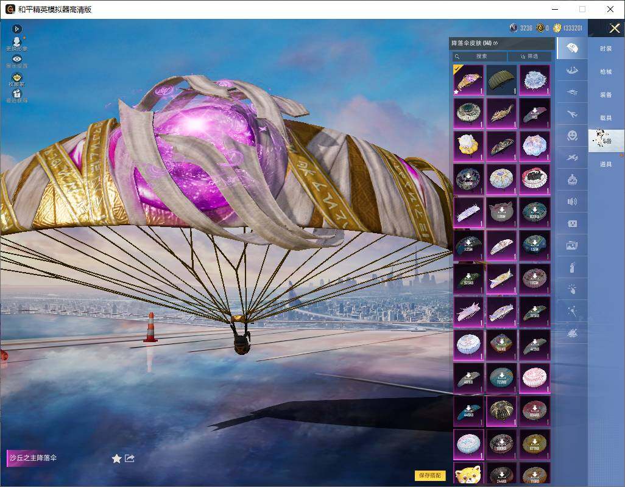Open the 收藏家 collector badge icon
The image size is (625, 487).
pos(16,80)
